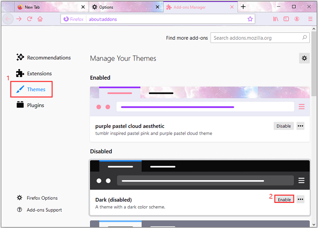This screenshot has height=228, width=318.
Task: Open more options for purple pastel theme
Action: (x=300, y=126)
